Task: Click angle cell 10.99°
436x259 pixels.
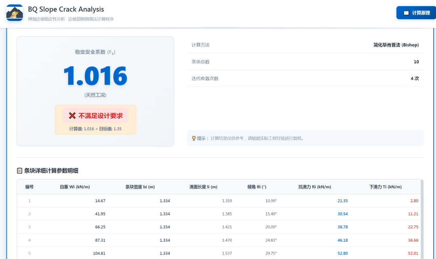Action: coord(271,201)
